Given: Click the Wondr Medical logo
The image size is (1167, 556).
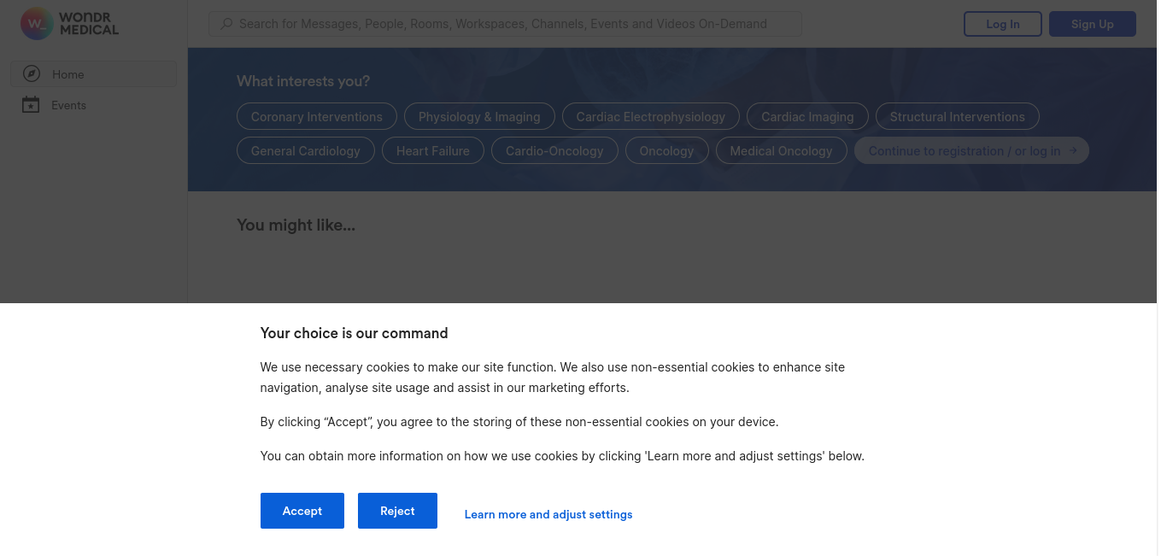Looking at the screenshot, I should point(70,23).
